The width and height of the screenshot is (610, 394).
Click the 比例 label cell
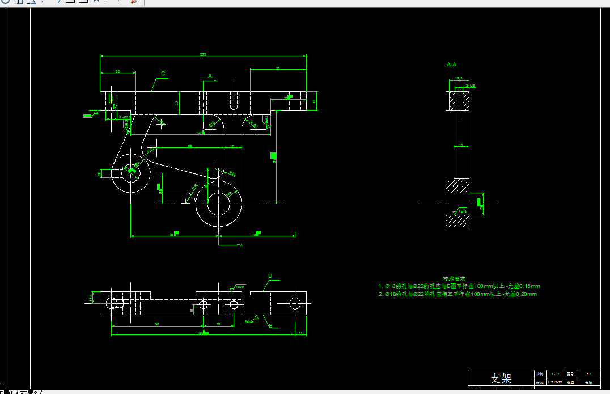[x=540, y=374]
